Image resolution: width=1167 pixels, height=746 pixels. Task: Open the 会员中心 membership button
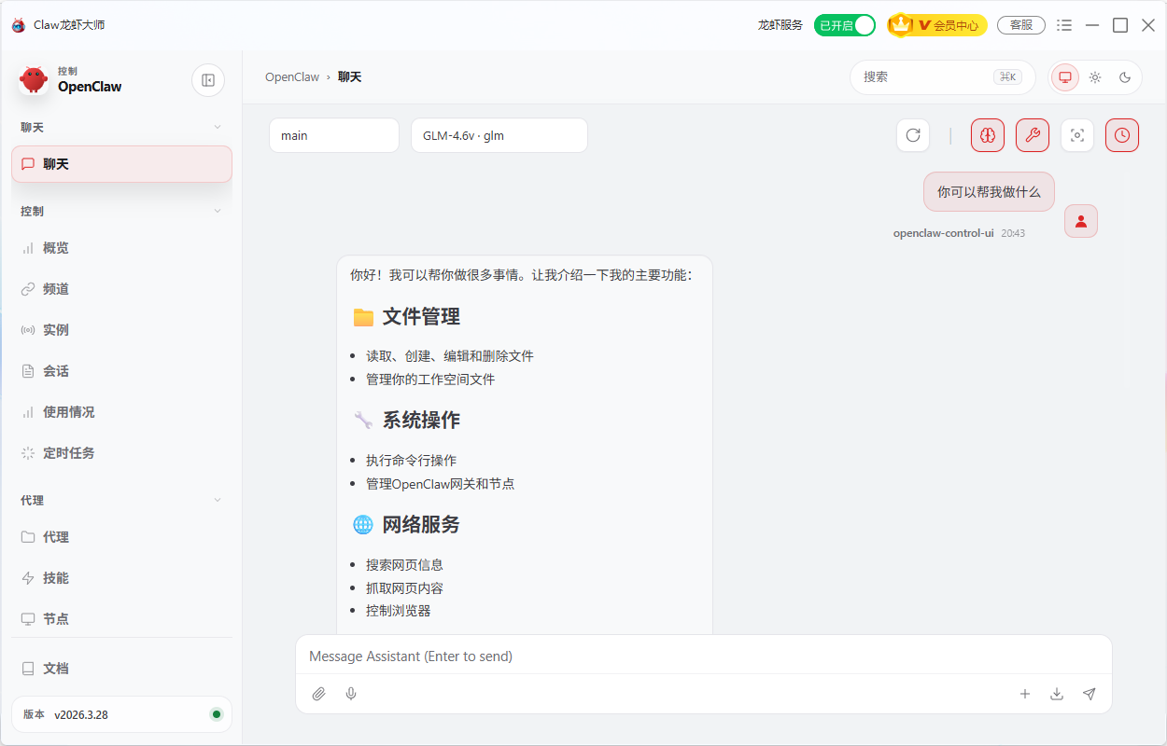(x=937, y=25)
